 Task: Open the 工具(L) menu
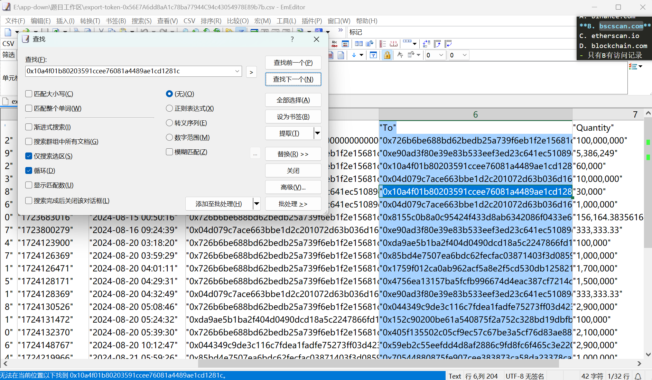286,21
